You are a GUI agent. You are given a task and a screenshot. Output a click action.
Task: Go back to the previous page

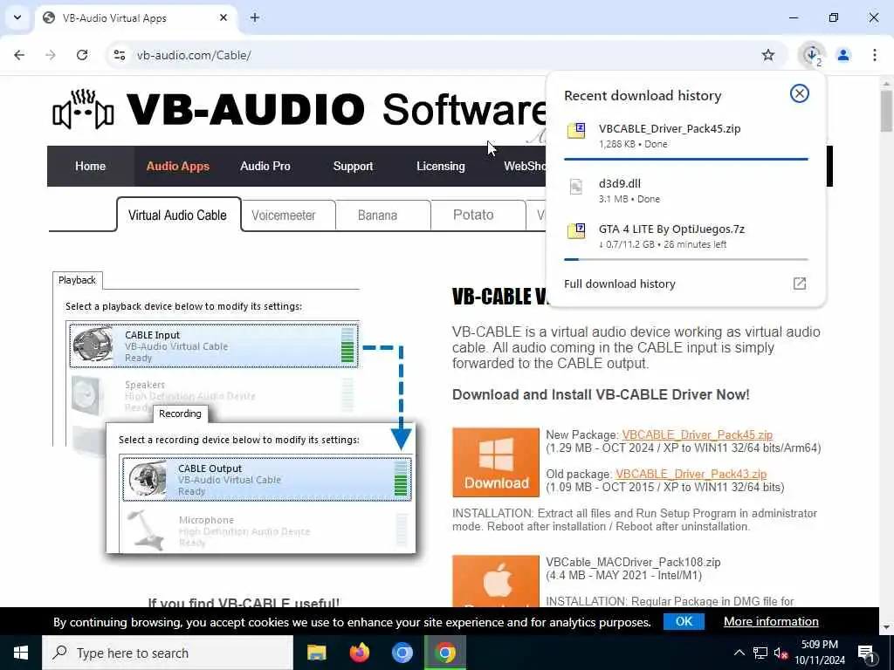pos(19,55)
